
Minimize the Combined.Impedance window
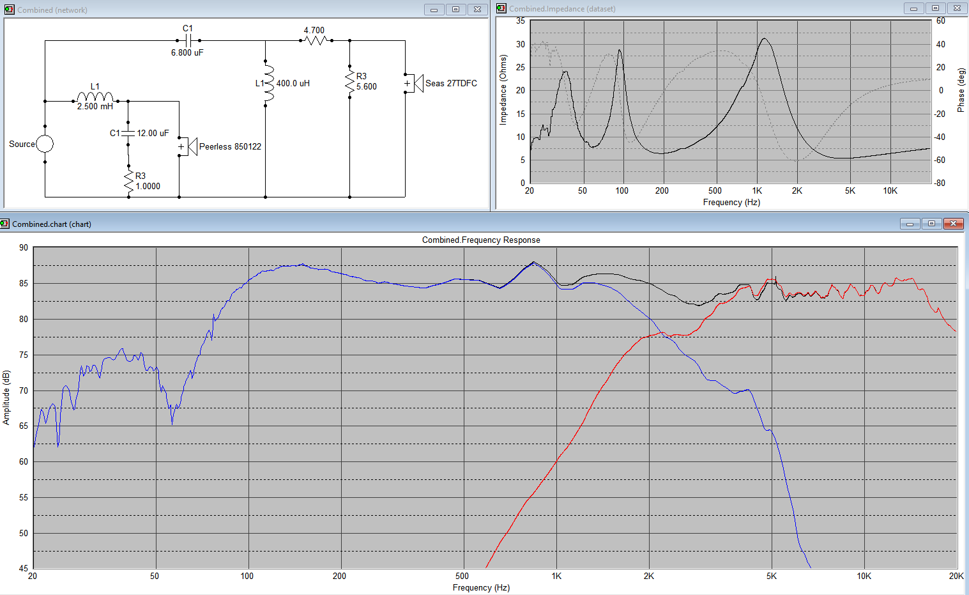click(x=913, y=8)
